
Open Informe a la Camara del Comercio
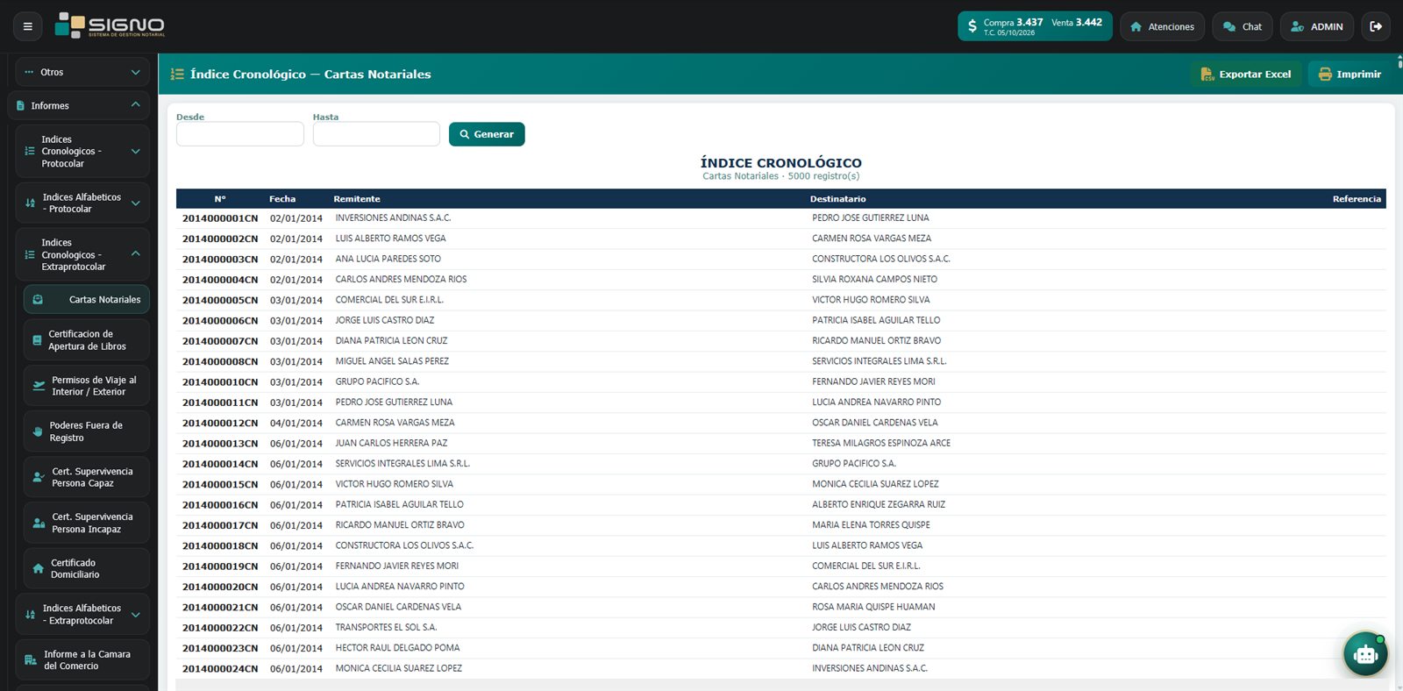[82, 660]
